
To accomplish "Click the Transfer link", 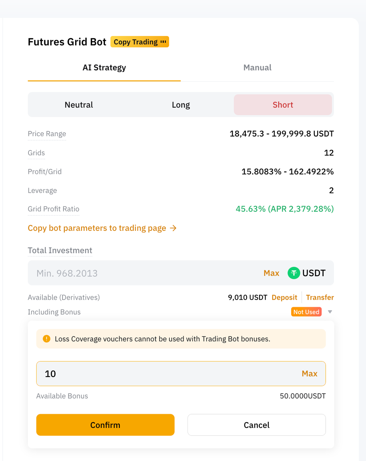I will click(x=320, y=297).
